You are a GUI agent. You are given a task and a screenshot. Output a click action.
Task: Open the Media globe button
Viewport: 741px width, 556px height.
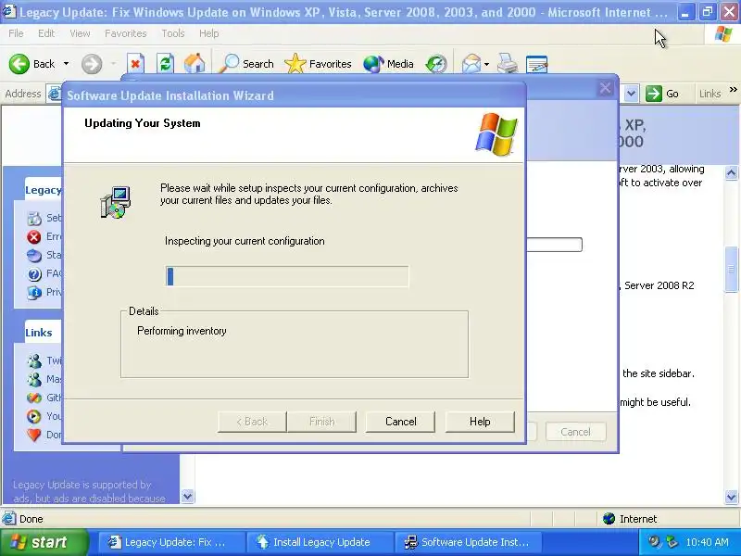[373, 64]
